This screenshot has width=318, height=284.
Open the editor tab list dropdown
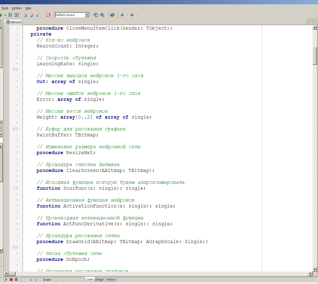click(309, 22)
